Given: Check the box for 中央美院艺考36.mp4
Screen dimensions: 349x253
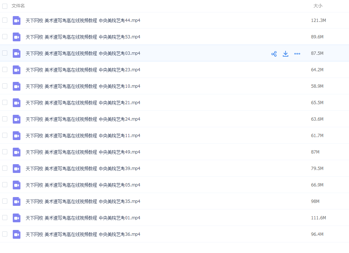Looking at the screenshot, I should 5,234.
